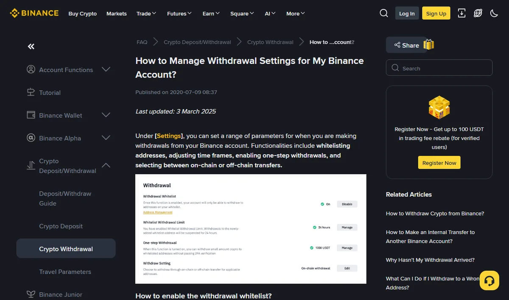Open the language globe icon

(x=478, y=13)
